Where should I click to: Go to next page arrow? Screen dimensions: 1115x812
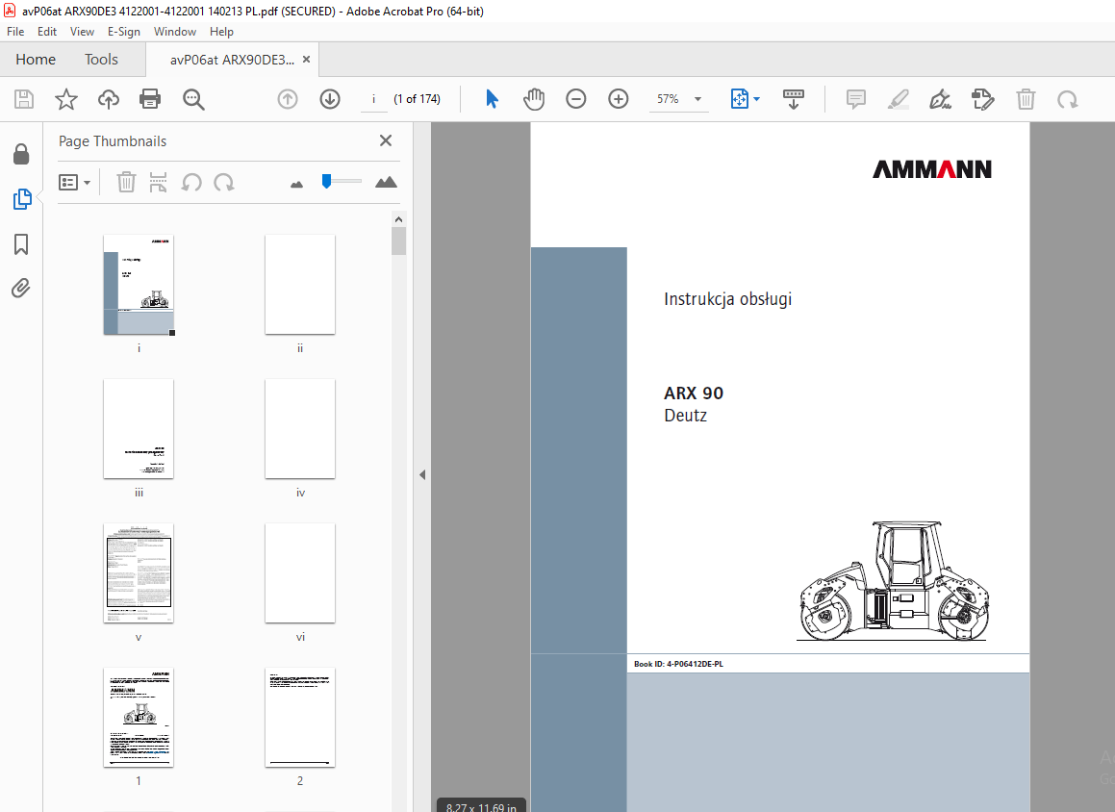(x=330, y=99)
